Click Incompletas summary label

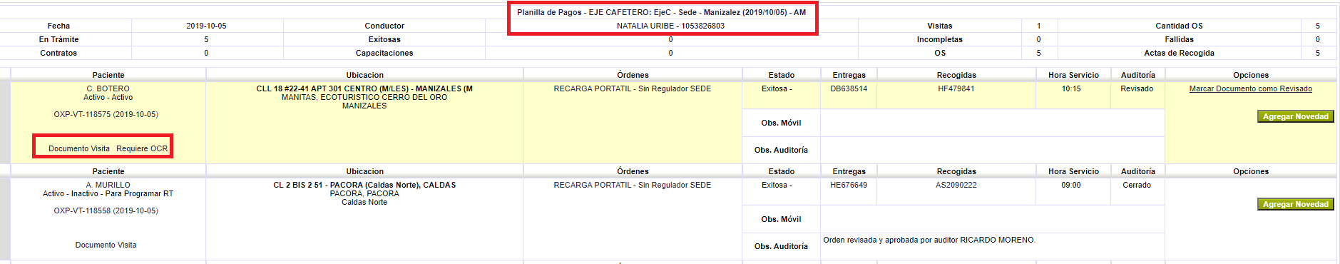(939, 39)
